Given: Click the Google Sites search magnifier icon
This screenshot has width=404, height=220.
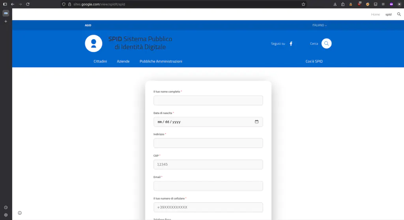Looking at the screenshot, I should tap(399, 14).
